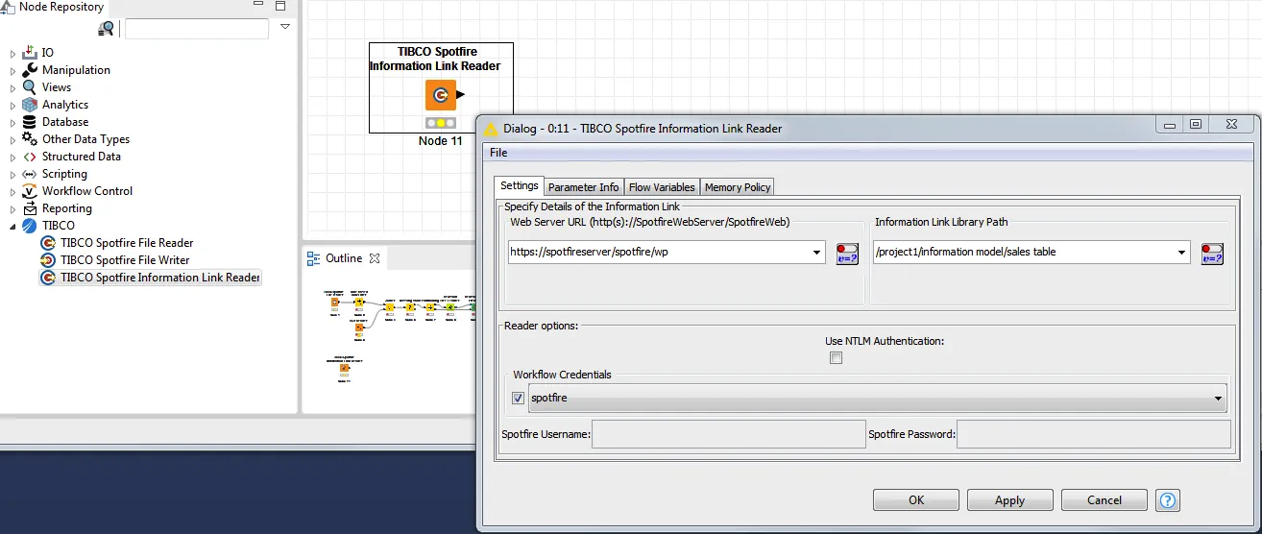Click the Node Repository maximize icon
This screenshot has width=1262, height=534.
tap(280, 6)
